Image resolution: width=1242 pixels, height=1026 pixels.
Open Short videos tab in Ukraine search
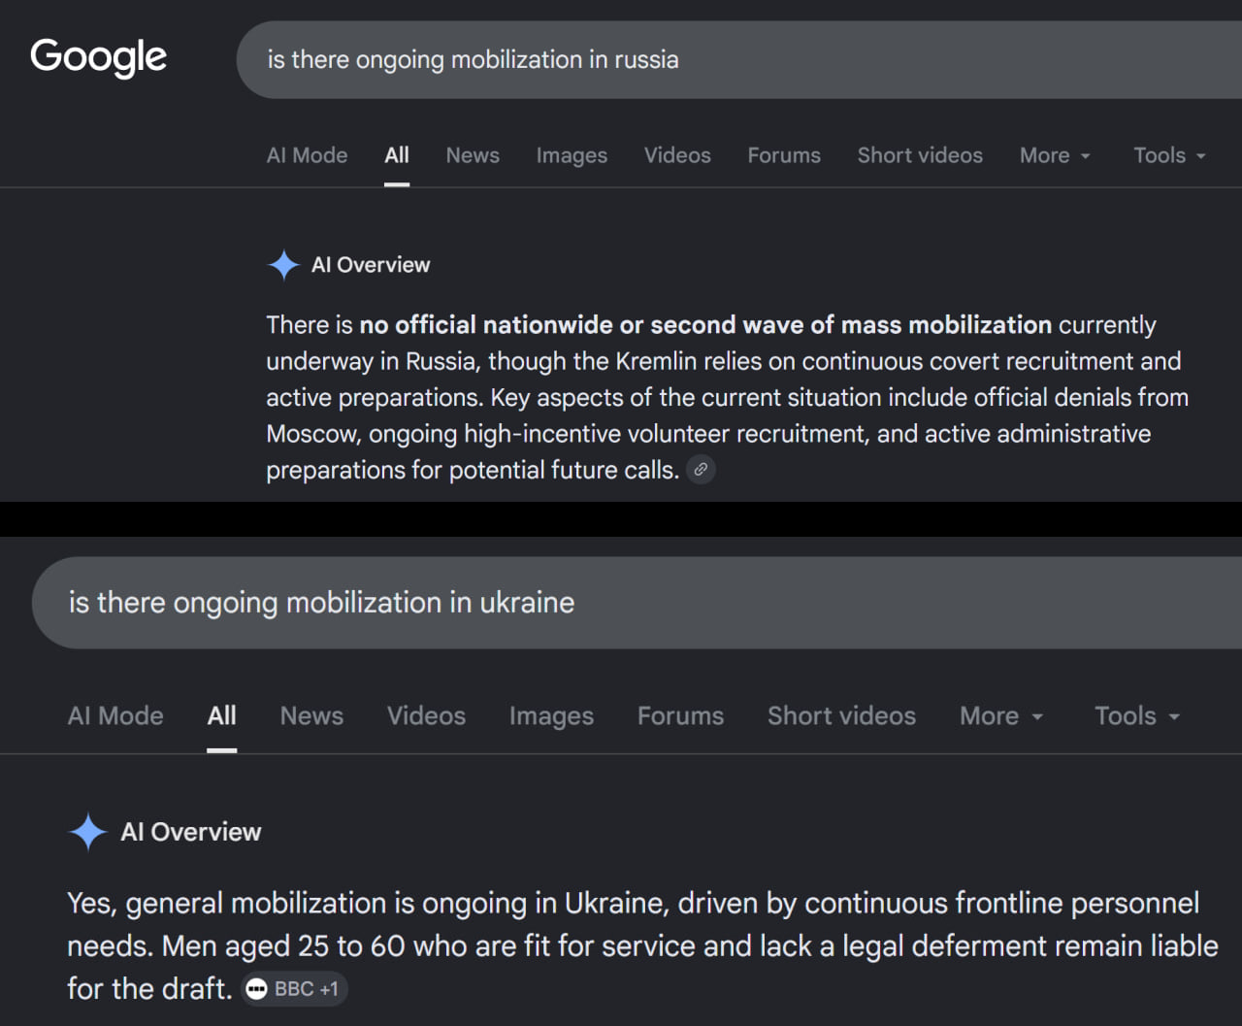click(841, 716)
